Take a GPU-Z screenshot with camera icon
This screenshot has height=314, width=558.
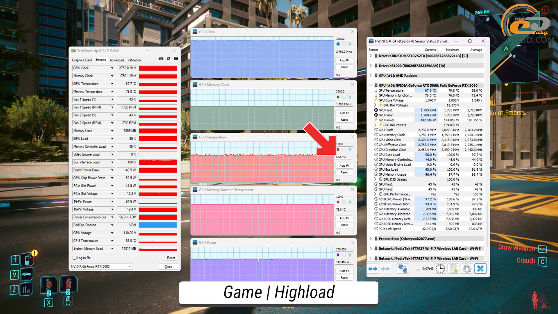pos(161,58)
